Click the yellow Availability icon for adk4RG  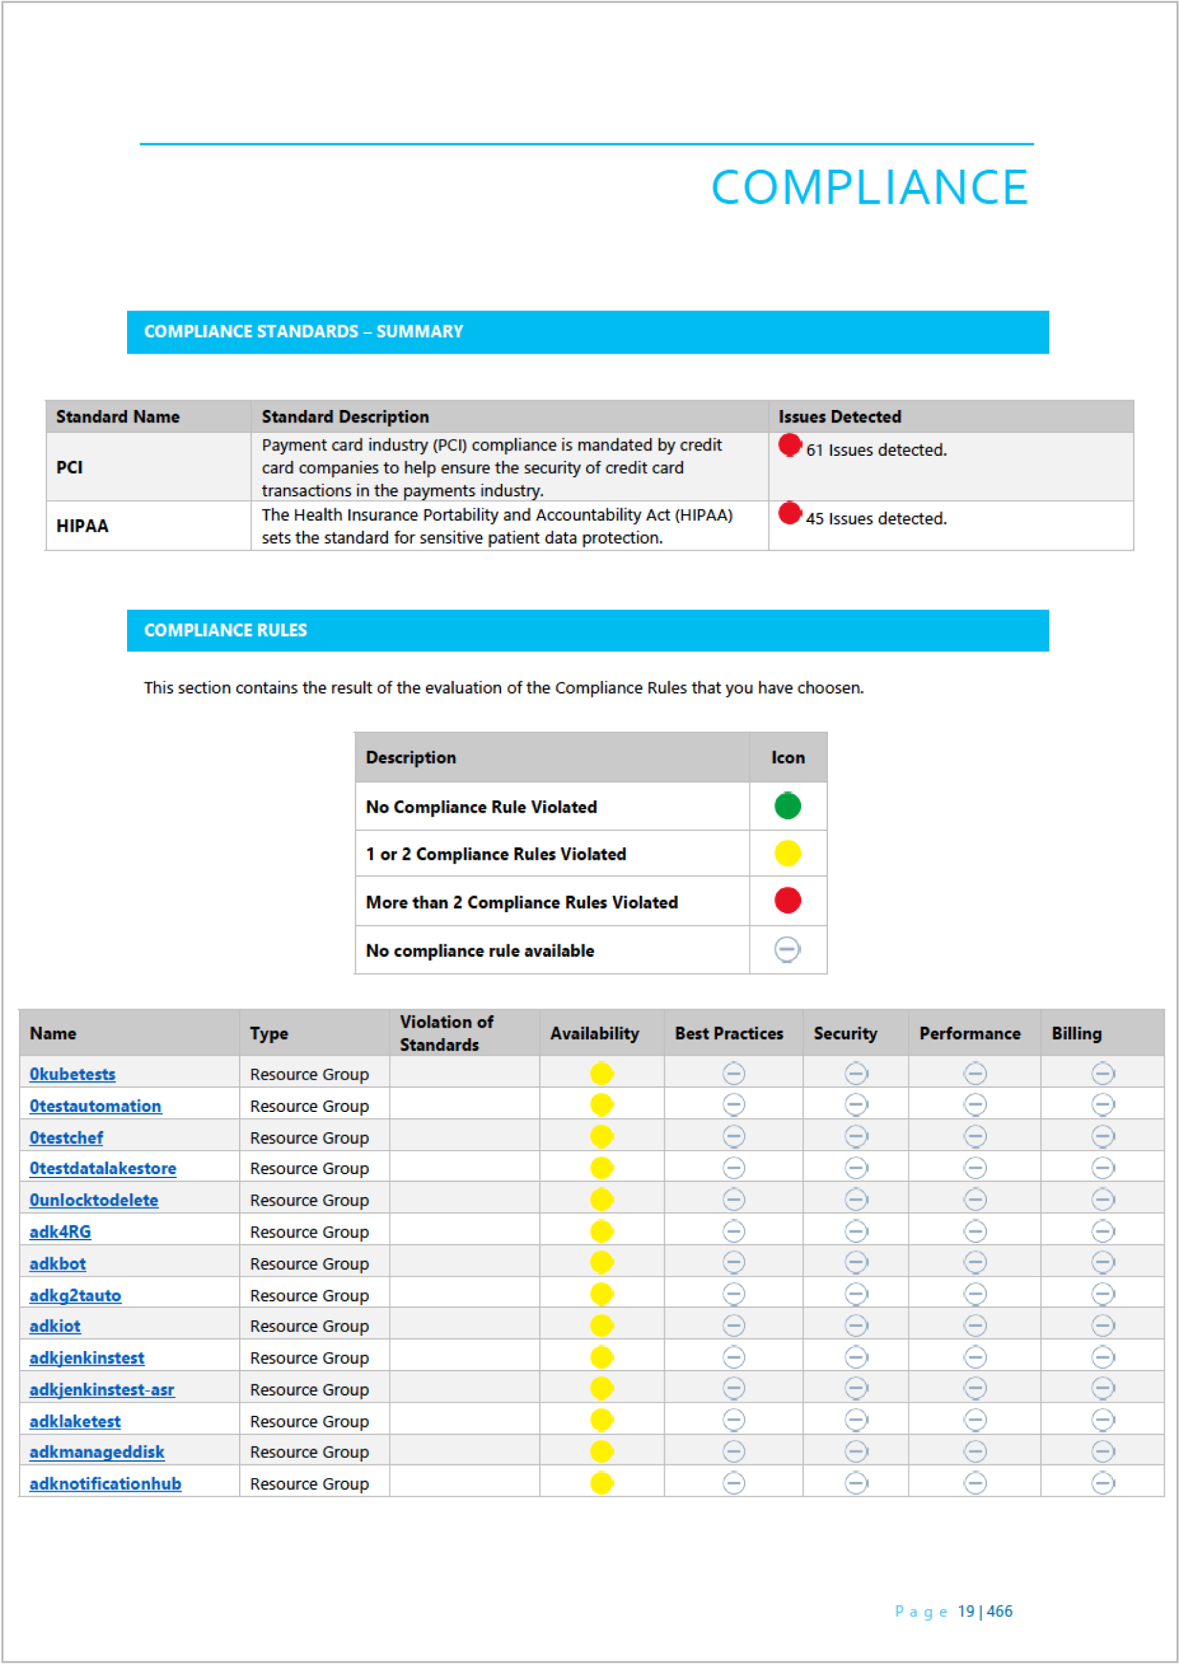coord(602,1232)
